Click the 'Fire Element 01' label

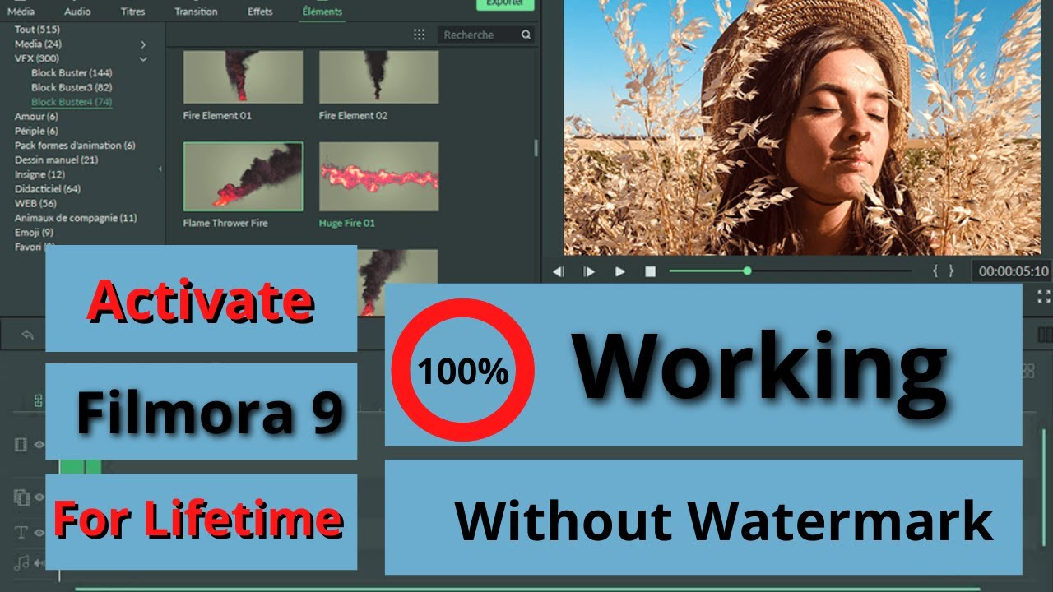[x=217, y=116]
